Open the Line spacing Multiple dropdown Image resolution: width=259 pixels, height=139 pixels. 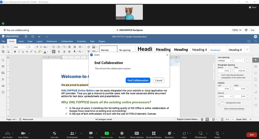point(225,61)
